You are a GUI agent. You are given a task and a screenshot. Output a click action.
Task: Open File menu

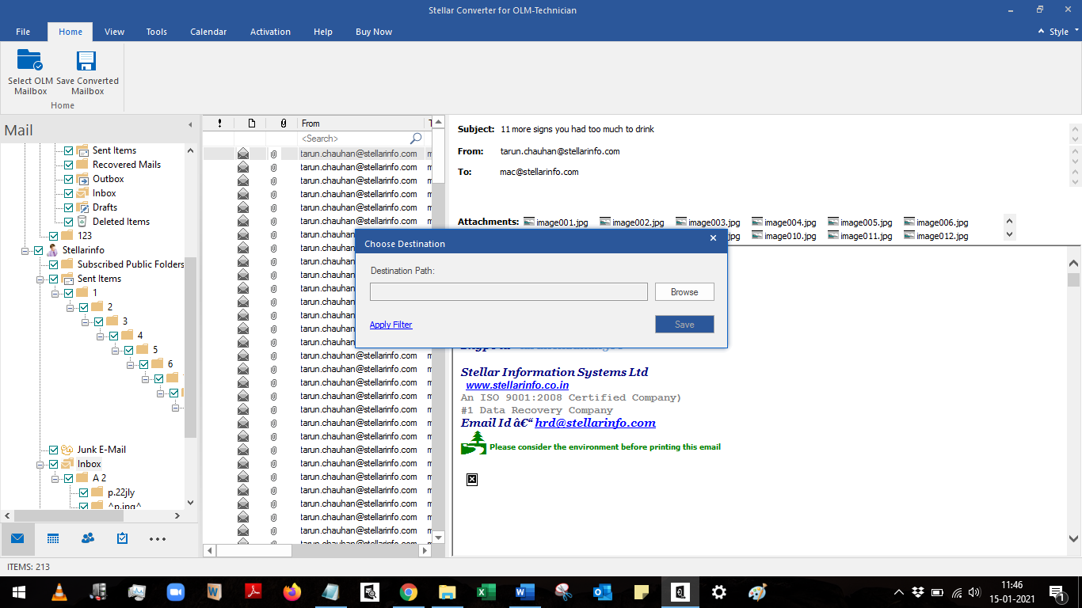coord(23,32)
